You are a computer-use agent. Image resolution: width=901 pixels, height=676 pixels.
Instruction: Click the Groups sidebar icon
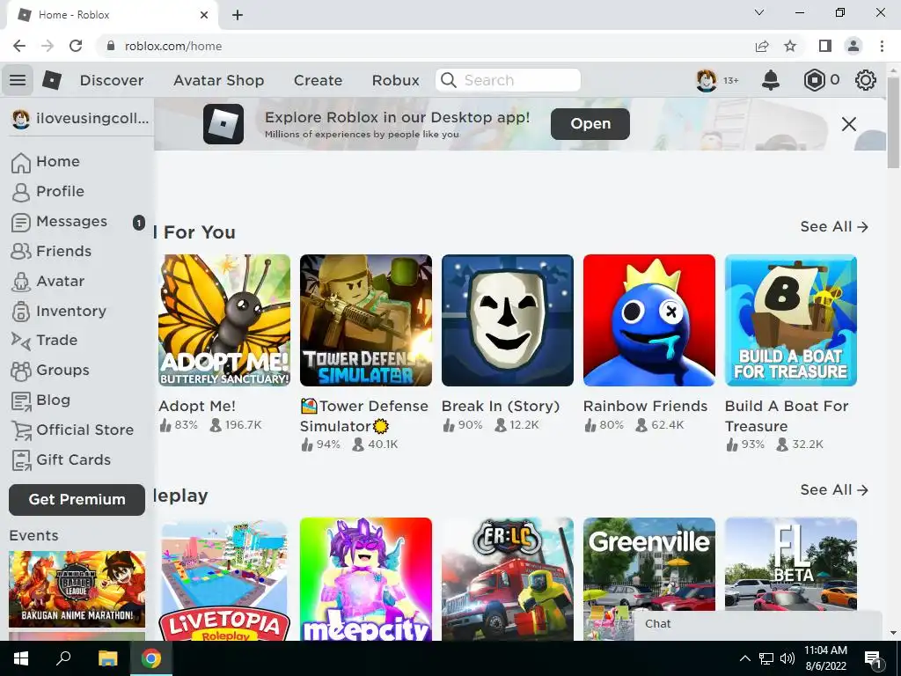click(21, 371)
